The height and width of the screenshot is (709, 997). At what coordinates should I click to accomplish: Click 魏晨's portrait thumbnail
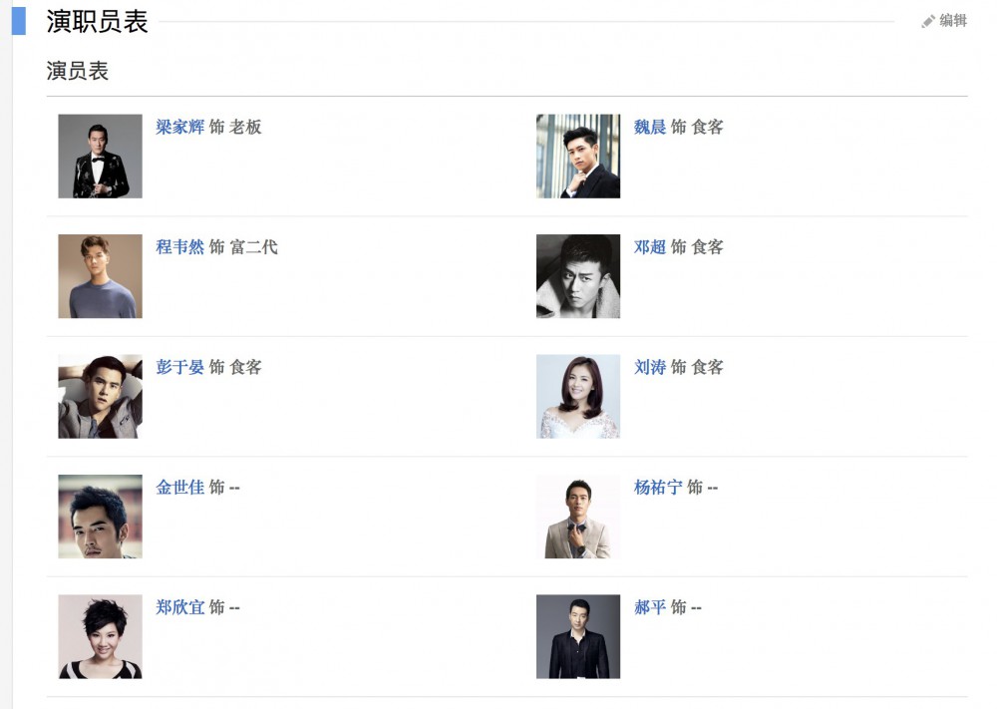click(578, 157)
